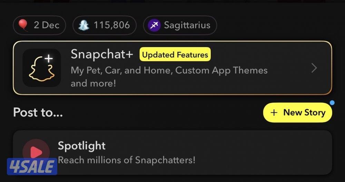Tap the red birthday balloon icon
345x182 pixels.
23,25
